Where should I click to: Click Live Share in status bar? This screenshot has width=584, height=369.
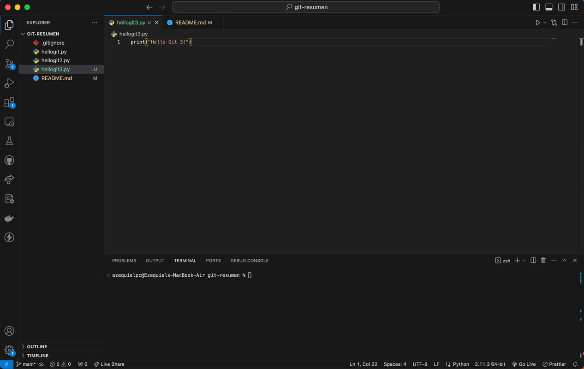pos(109,364)
